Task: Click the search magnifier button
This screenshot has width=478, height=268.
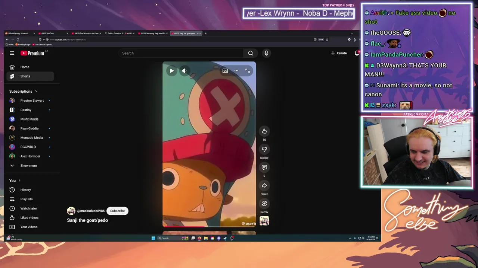Action: 251,53
